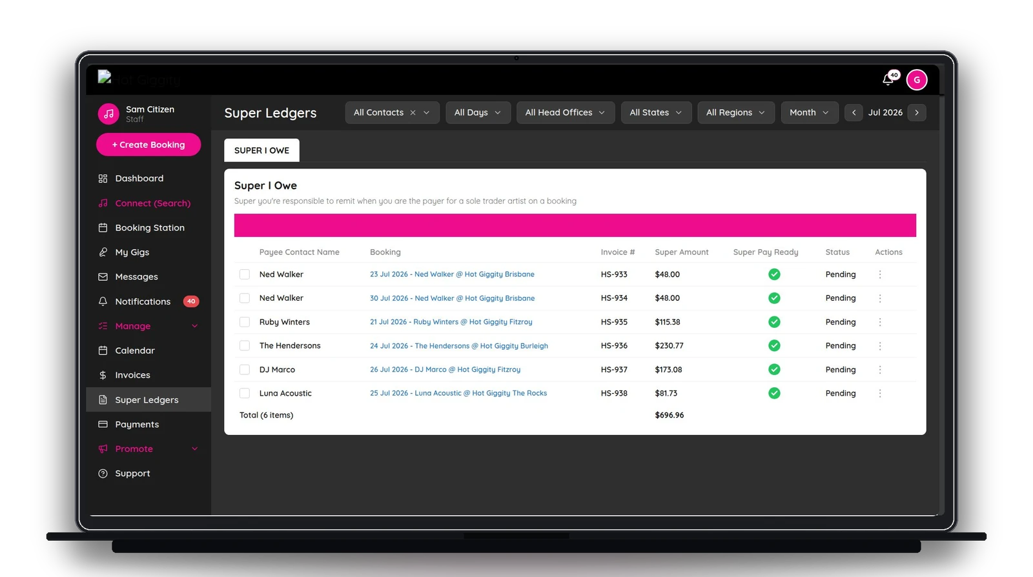Tick the Ruby Winters row checkbox
Screen dimensions: 1033x577
coord(245,322)
